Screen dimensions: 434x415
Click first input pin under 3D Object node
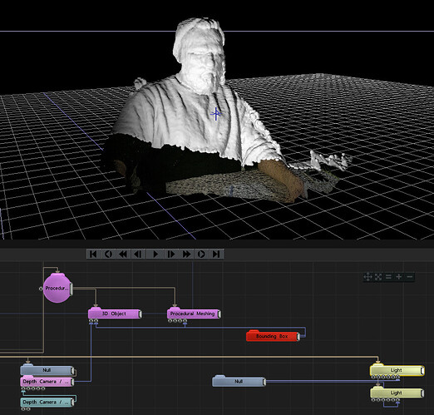(x=91, y=321)
